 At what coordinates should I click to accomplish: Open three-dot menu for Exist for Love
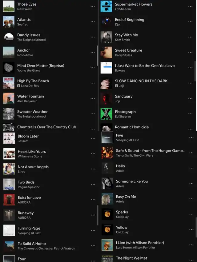pos(93,200)
